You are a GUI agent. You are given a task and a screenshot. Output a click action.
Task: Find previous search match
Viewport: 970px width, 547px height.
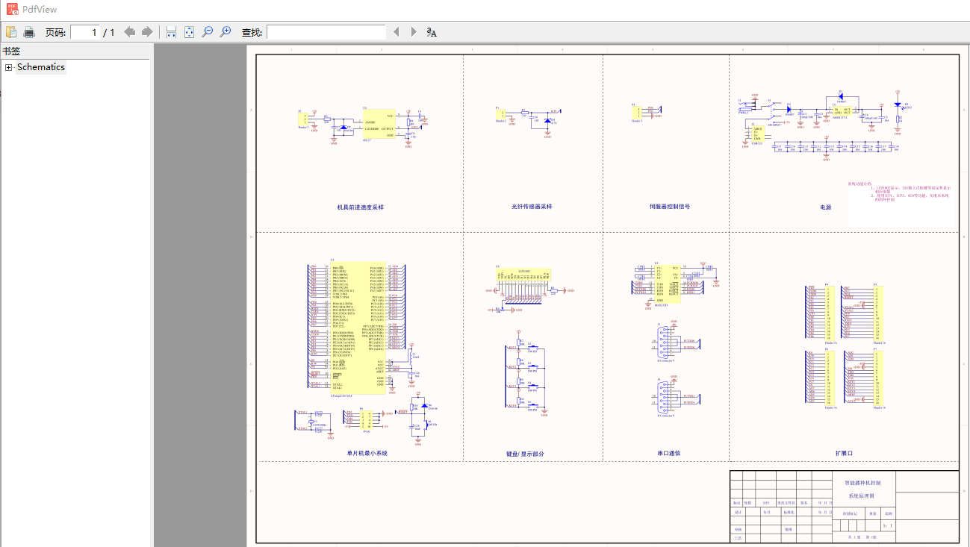(396, 32)
